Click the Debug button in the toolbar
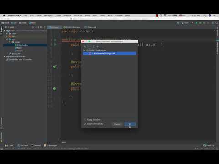219x164 pixels. tap(200, 23)
